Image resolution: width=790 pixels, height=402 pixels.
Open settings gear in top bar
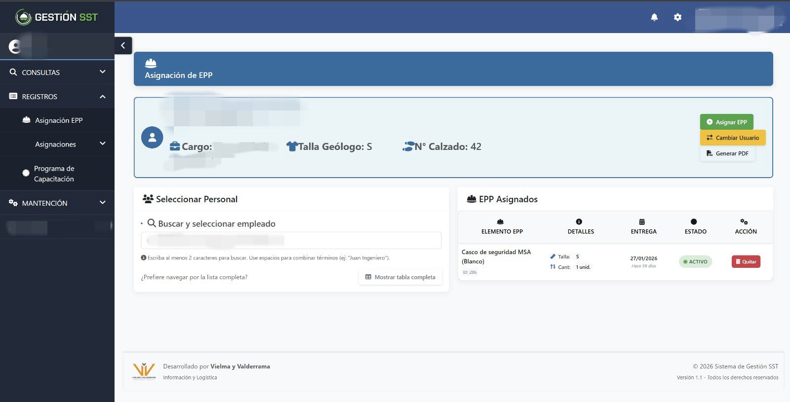(677, 17)
